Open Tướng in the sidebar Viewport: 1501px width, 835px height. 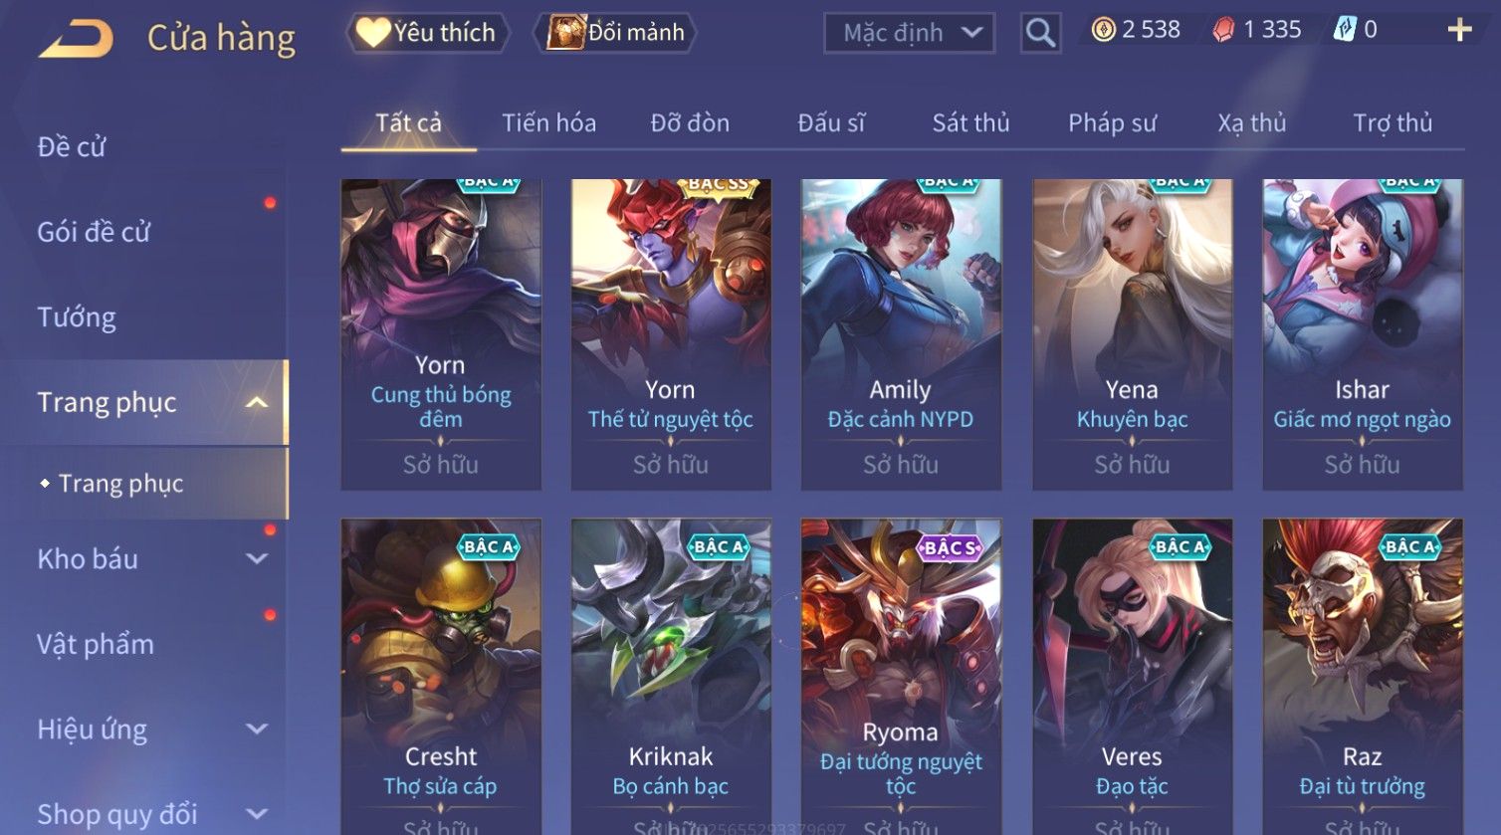click(x=77, y=317)
